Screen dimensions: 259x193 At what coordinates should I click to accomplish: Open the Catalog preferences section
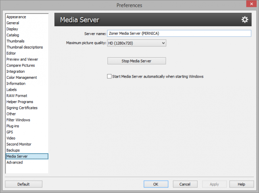pos(13,35)
